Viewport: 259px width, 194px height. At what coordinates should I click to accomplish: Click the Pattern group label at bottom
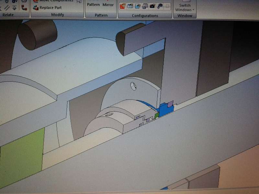101,15
